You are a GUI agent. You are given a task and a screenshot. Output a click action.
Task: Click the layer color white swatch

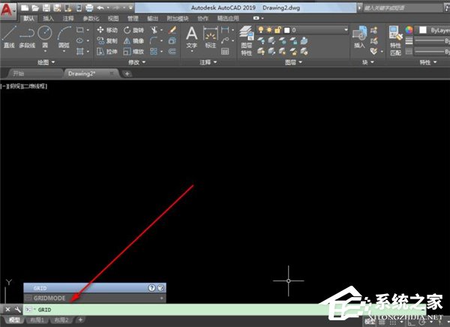[286, 30]
